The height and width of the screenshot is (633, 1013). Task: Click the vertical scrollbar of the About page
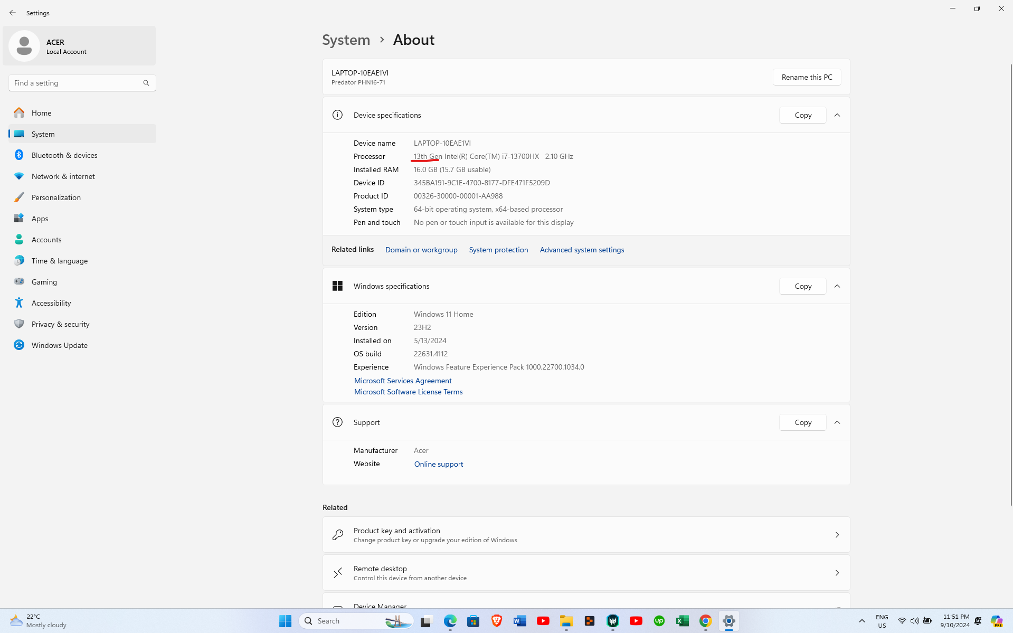point(1011,285)
